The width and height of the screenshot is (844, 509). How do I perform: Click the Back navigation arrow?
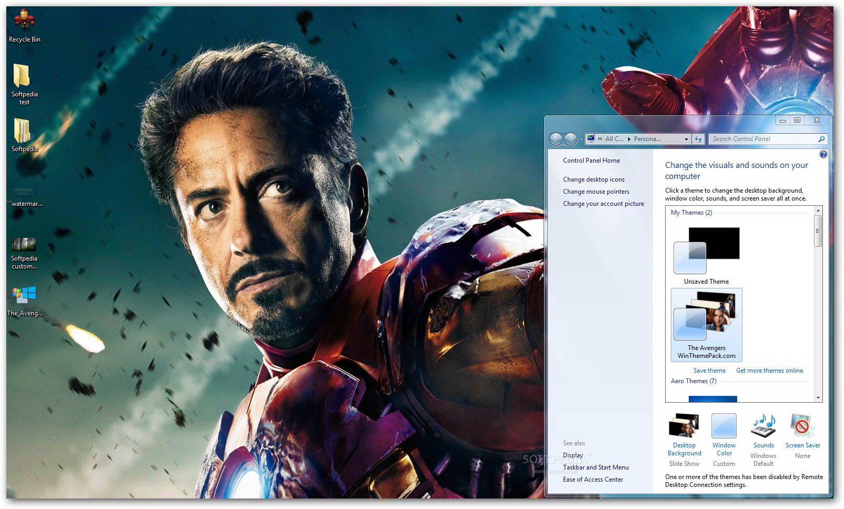point(556,139)
